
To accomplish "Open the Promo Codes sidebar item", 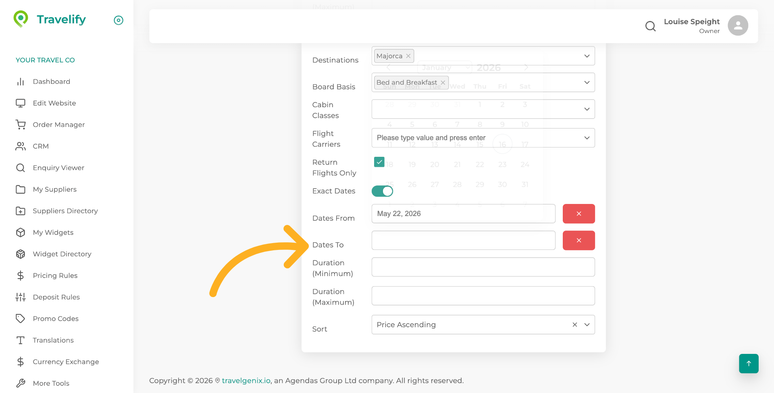I will (x=56, y=318).
